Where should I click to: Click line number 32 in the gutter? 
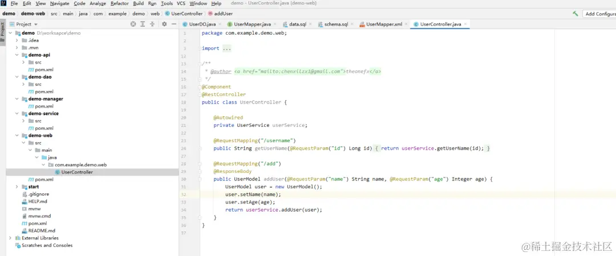coord(184,195)
